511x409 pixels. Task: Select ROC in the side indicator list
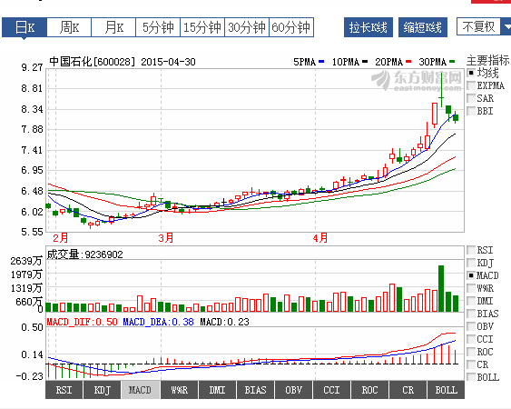(x=480, y=352)
